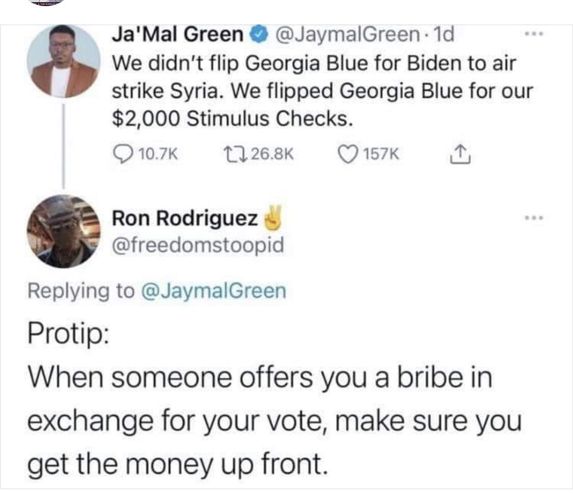Click the reply speech bubble icon
The height and width of the screenshot is (501, 573).
(x=124, y=153)
